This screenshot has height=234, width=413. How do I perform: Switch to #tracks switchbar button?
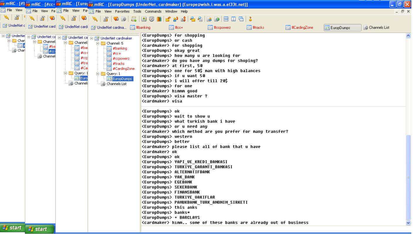264,28
